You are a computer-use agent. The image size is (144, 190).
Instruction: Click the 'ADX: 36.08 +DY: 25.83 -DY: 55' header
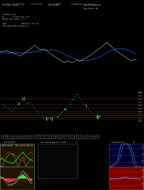pyautogui.click(x=17, y=145)
